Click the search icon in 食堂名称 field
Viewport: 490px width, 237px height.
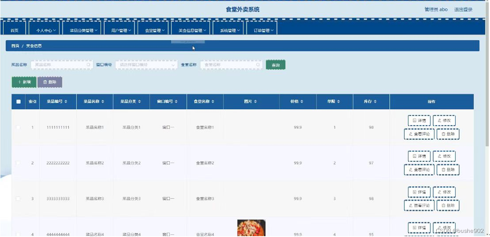pos(258,64)
